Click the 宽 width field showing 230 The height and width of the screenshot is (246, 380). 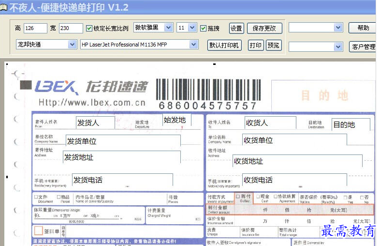point(71,28)
